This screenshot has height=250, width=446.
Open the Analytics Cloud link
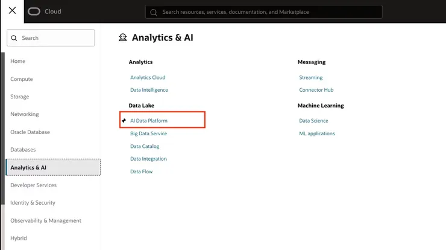pyautogui.click(x=148, y=77)
